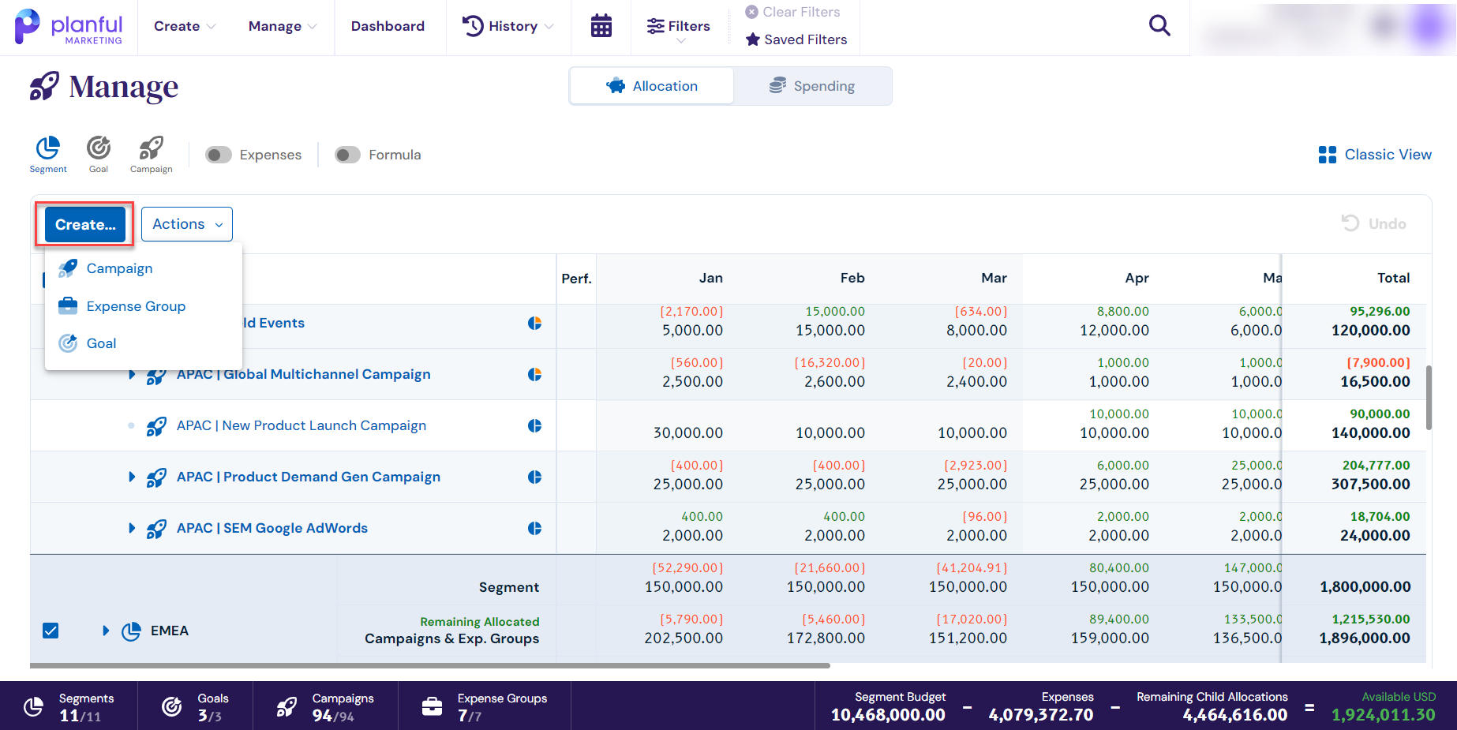Click rocket icon beside Global Multichannel Campaign
The height and width of the screenshot is (730, 1457).
tap(156, 376)
